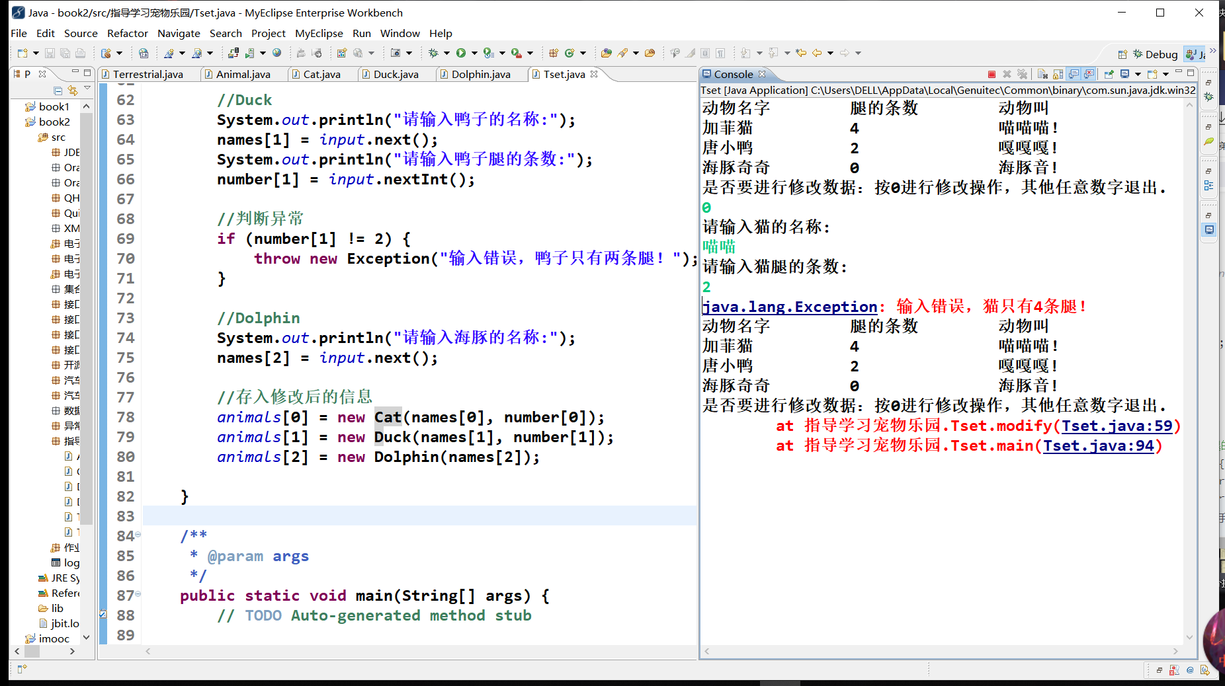Clear the Console output

1042,74
